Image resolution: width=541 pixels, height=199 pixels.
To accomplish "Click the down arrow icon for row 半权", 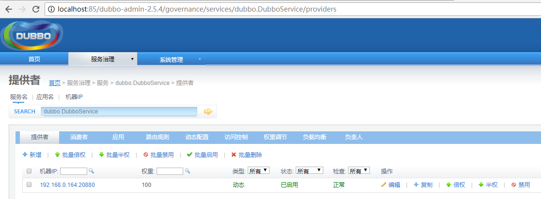I will (x=481, y=185).
